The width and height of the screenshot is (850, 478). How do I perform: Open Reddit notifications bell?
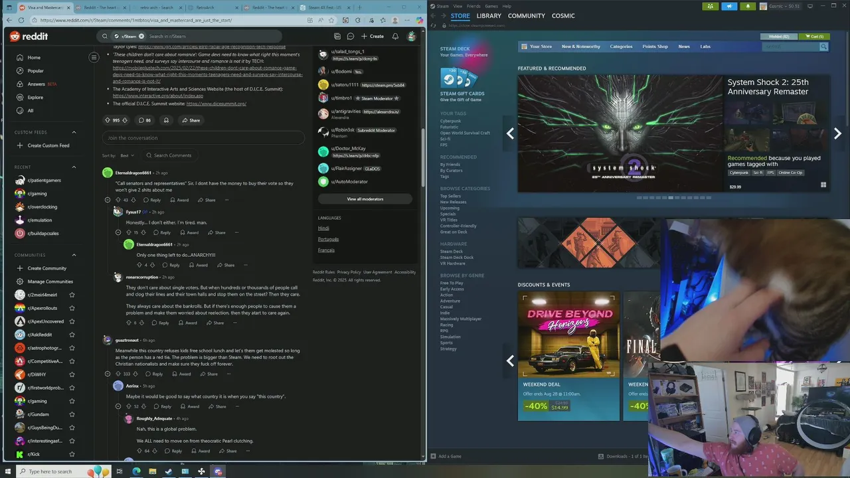tap(395, 37)
